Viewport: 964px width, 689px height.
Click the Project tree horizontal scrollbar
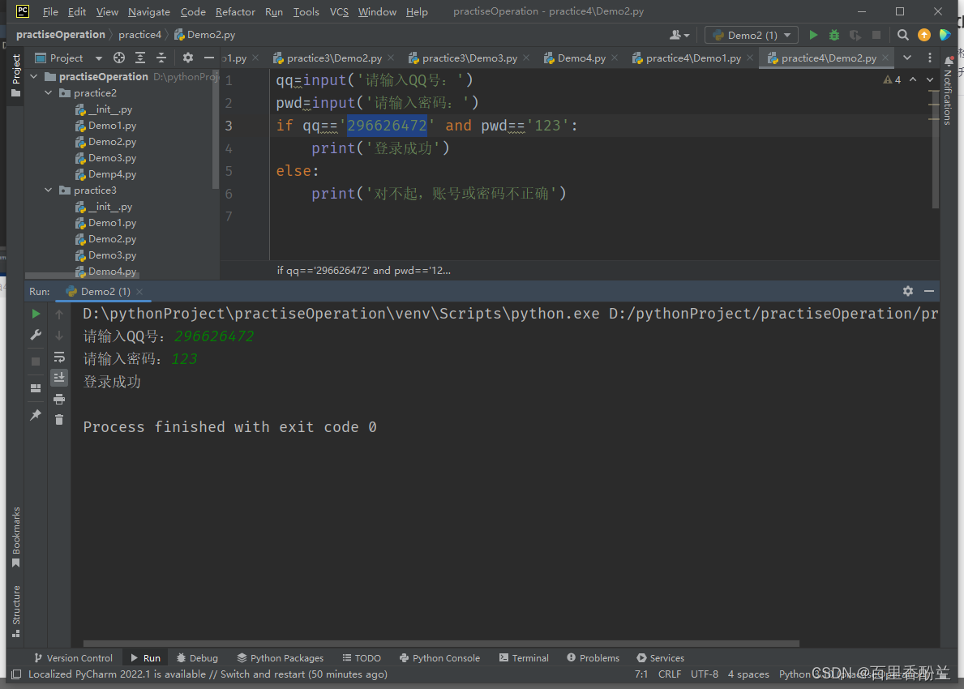(x=82, y=276)
